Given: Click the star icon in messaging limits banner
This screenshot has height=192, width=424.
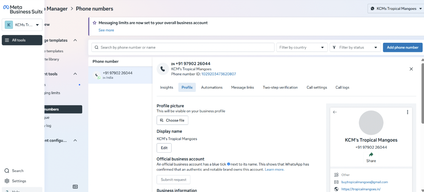Looking at the screenshot, I should point(94,23).
